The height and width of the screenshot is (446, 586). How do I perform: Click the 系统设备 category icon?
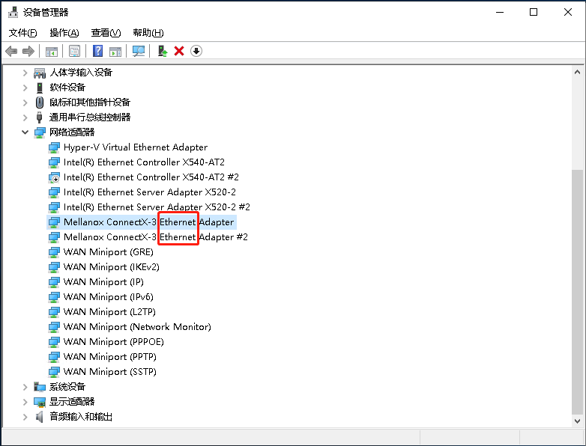[x=40, y=387]
